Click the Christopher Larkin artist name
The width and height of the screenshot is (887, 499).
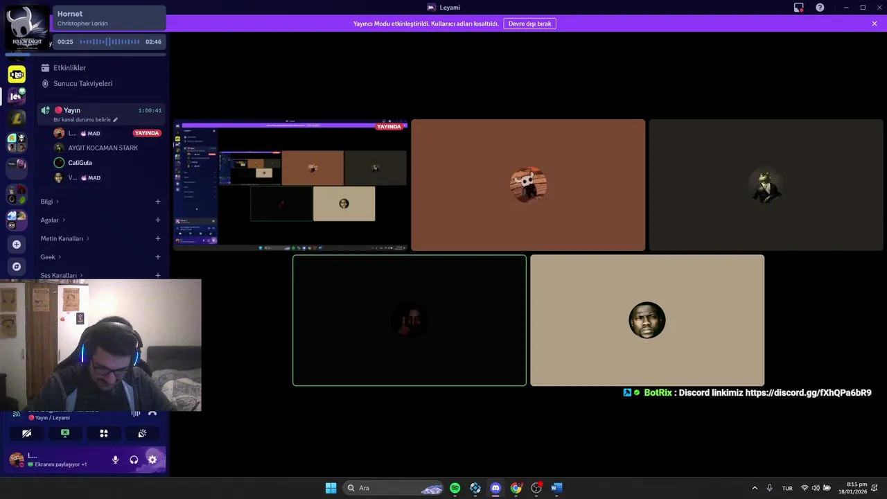[x=82, y=24]
